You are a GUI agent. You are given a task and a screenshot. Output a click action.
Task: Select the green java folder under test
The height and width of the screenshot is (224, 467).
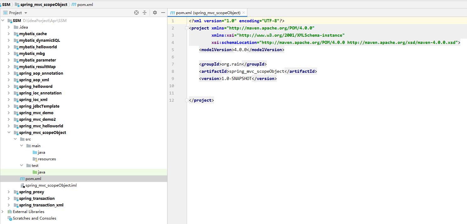coord(41,172)
